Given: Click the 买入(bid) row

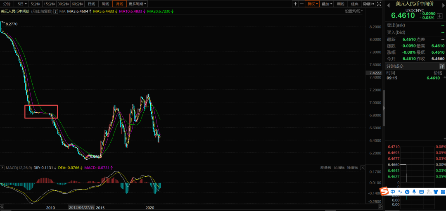Looking at the screenshot, I should click(x=415, y=33).
